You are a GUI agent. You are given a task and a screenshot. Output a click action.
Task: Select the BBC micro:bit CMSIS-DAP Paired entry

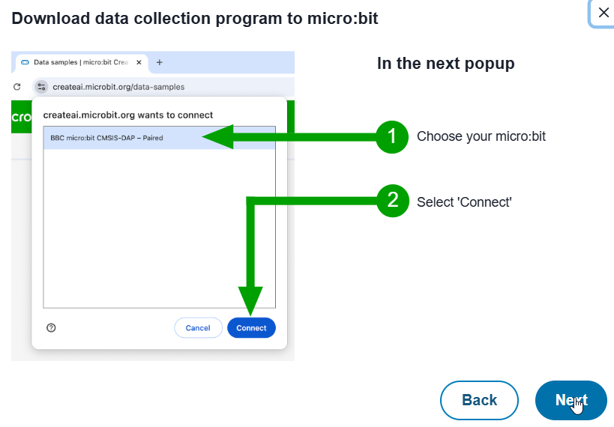(x=106, y=138)
